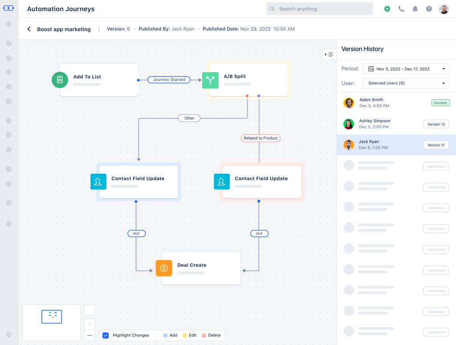The width and height of the screenshot is (456, 345).
Task: Select the Add To List node icon
Action: (x=60, y=80)
